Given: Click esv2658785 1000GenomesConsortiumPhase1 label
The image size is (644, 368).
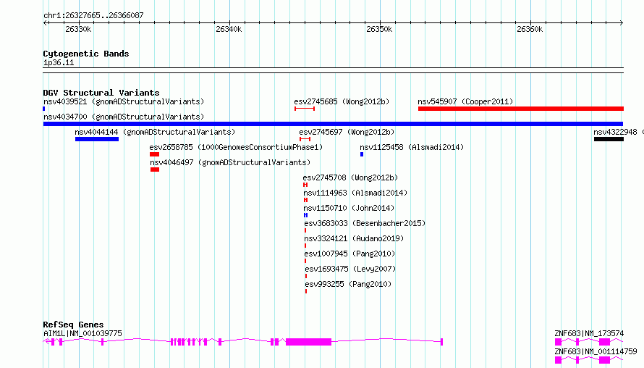Looking at the screenshot, I should pos(236,147).
